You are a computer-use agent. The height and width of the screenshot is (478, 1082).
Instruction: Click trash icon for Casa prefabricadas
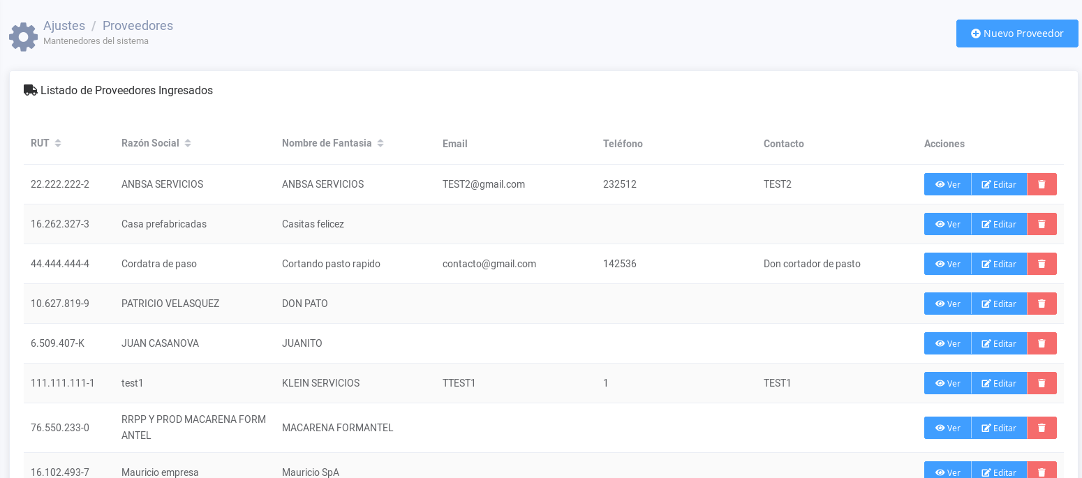tap(1042, 224)
